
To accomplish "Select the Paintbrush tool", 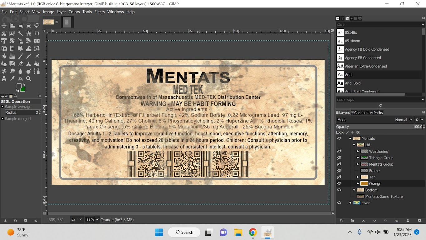I will (x=20, y=56).
